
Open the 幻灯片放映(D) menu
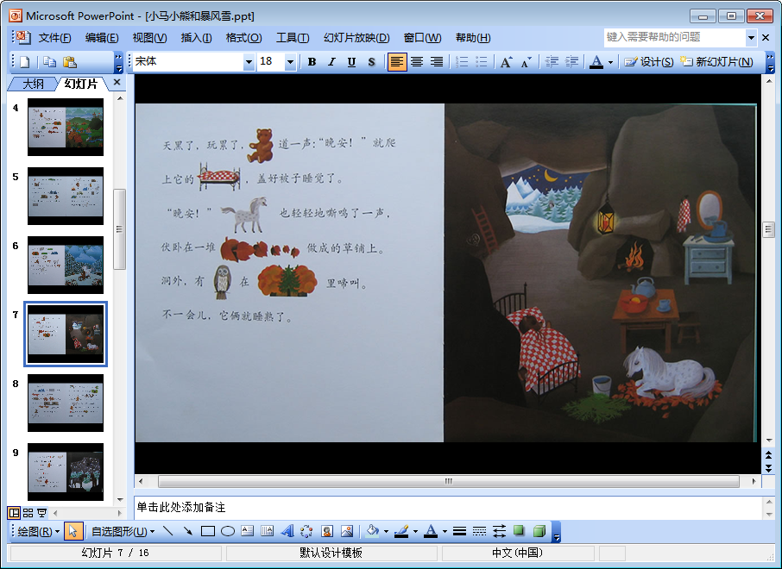pos(356,38)
